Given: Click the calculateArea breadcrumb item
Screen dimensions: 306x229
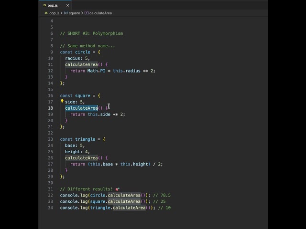Looking at the screenshot, I should 100,13.
